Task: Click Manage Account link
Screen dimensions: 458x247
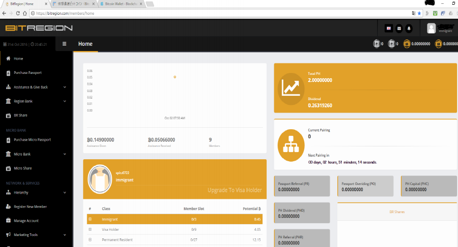Action: coord(26,221)
